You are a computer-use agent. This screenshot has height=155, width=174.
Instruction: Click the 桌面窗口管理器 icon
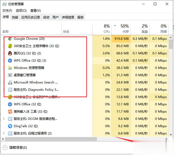(10, 75)
